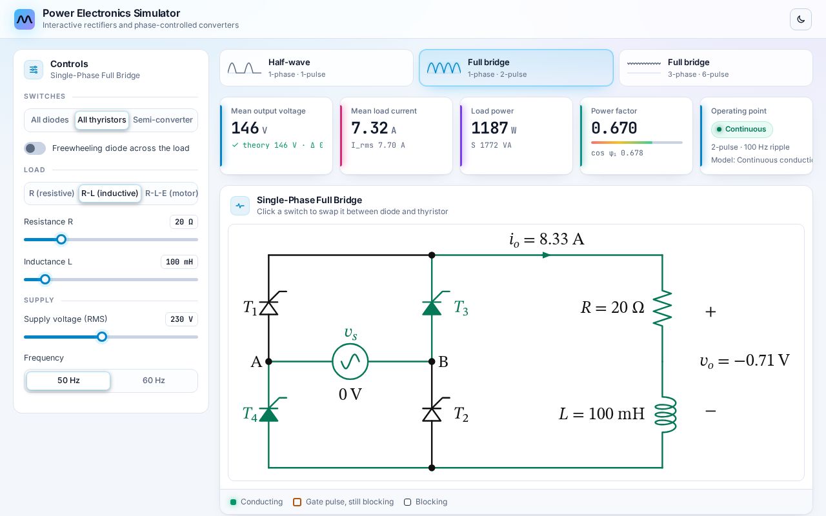
Task: Set frequency to 60 Hz
Action: [x=154, y=381]
